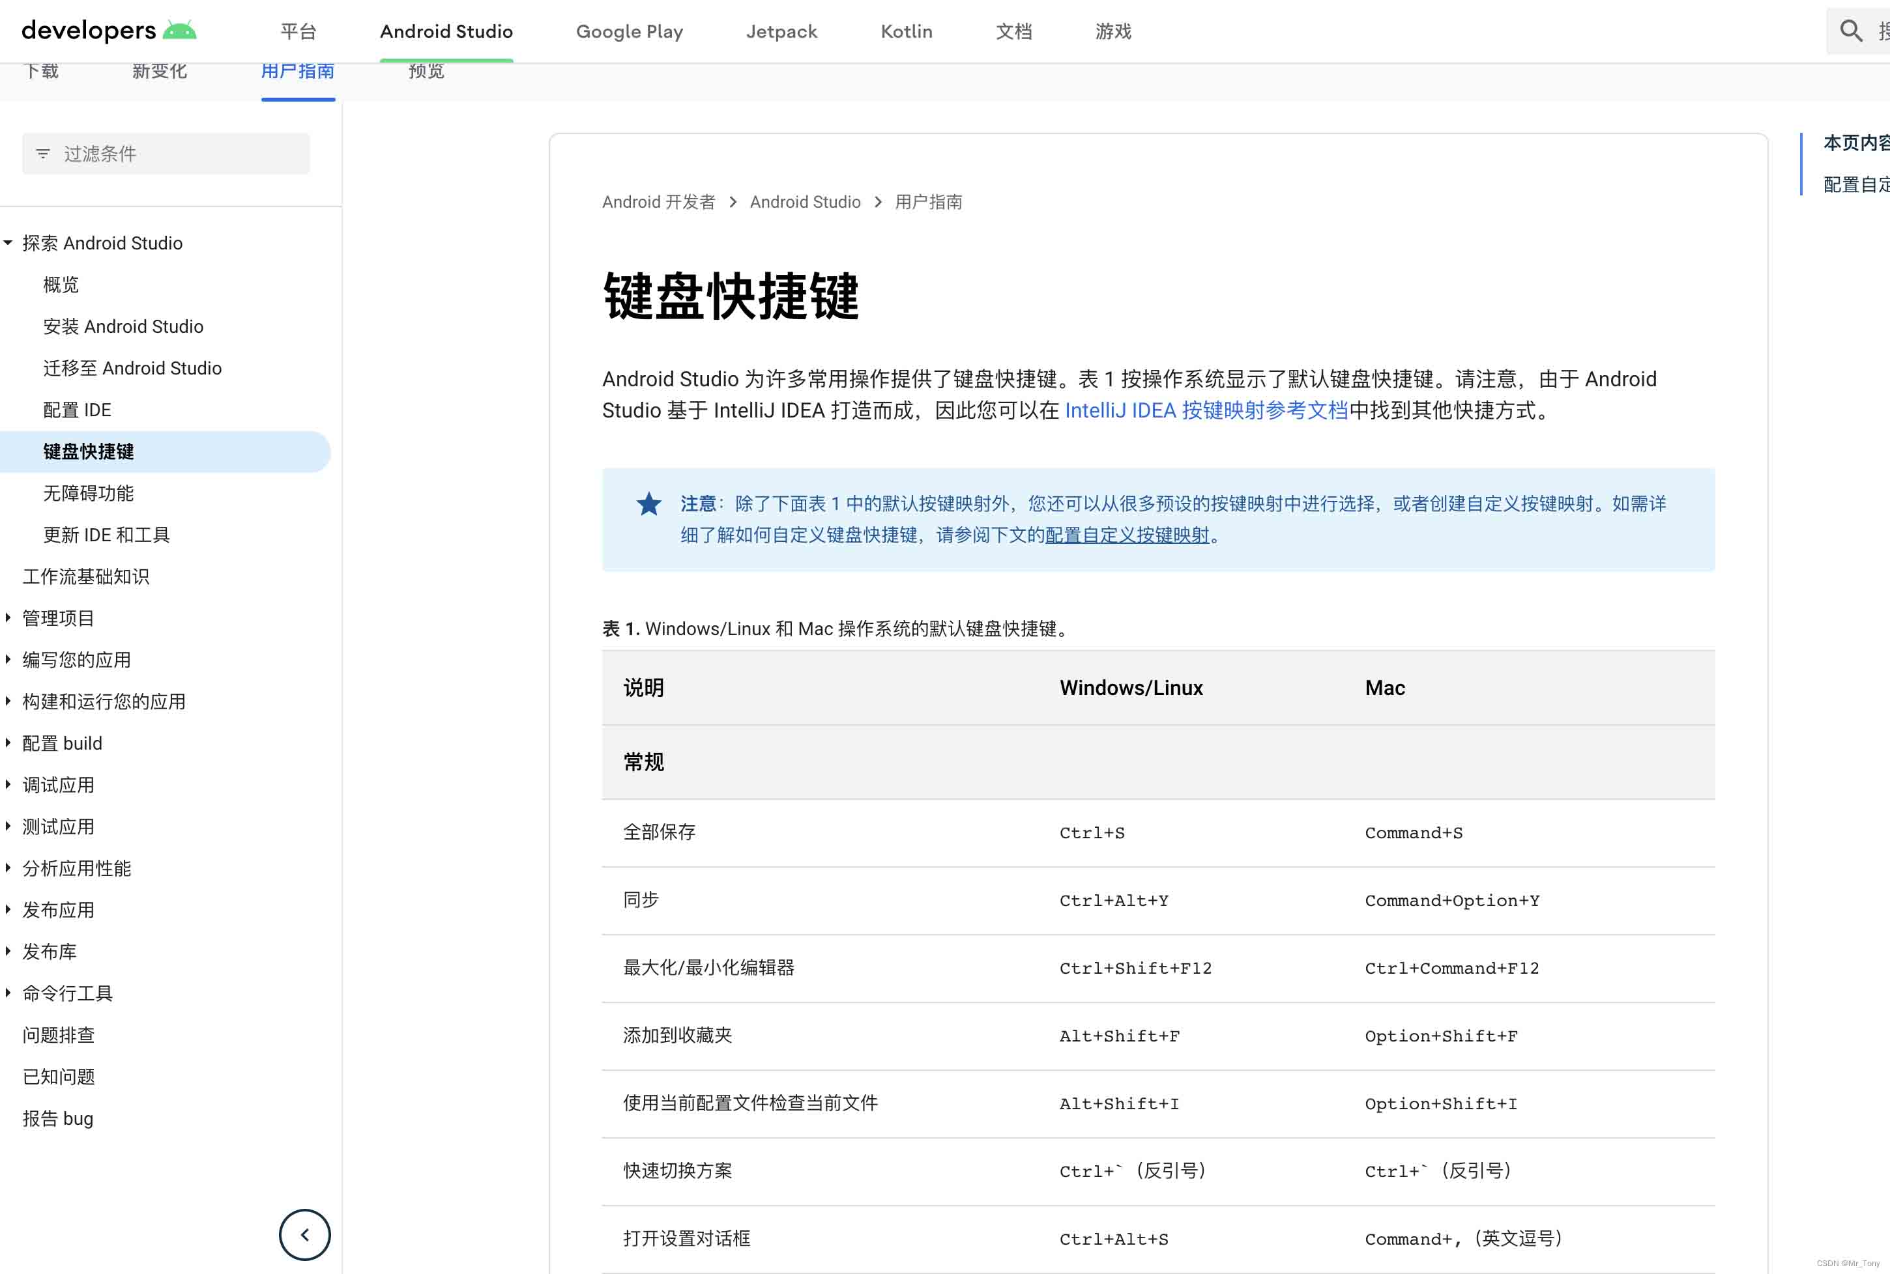The image size is (1890, 1274).
Task: Expand the 调试应用 section
Action: click(x=8, y=785)
